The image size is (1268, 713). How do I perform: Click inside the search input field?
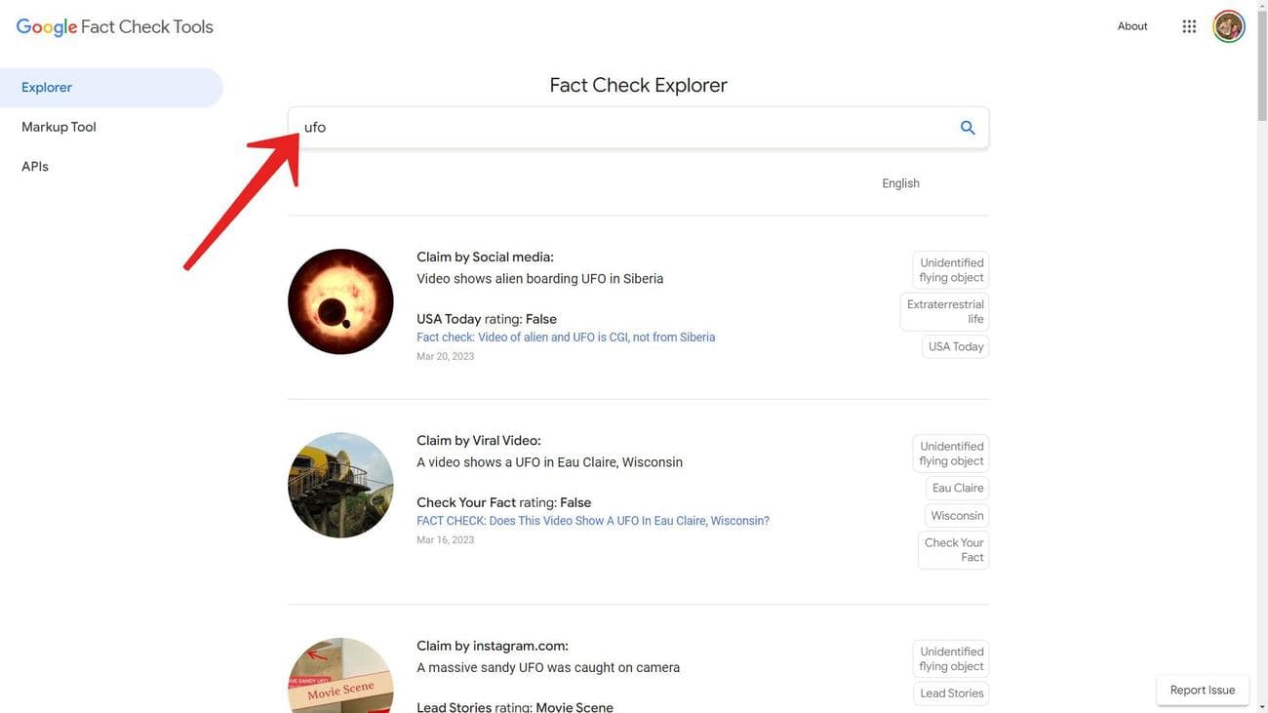585,127
